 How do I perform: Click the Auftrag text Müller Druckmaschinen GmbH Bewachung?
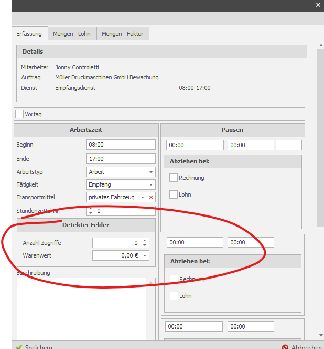pyautogui.click(x=107, y=77)
